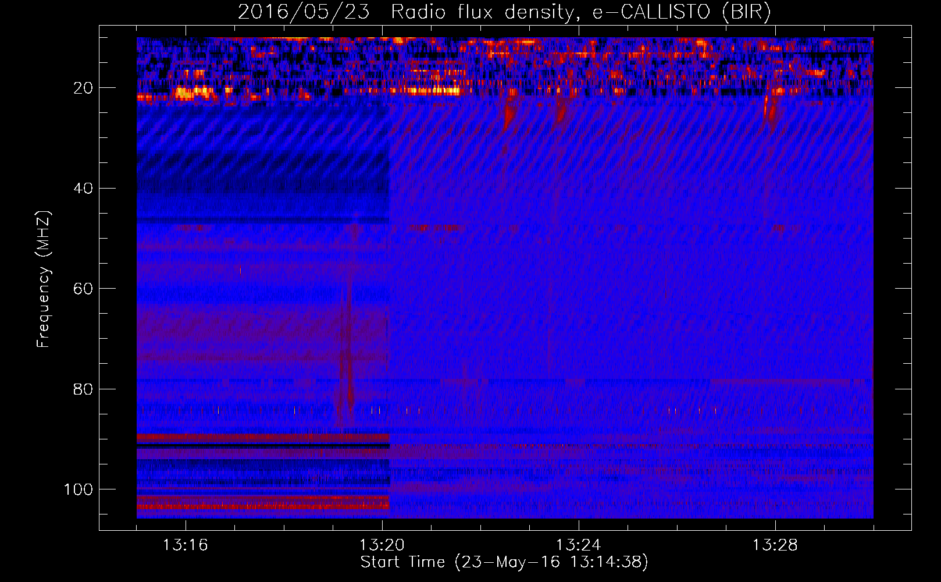
Task: Select the 13:24 time tick label
Action: point(579,545)
